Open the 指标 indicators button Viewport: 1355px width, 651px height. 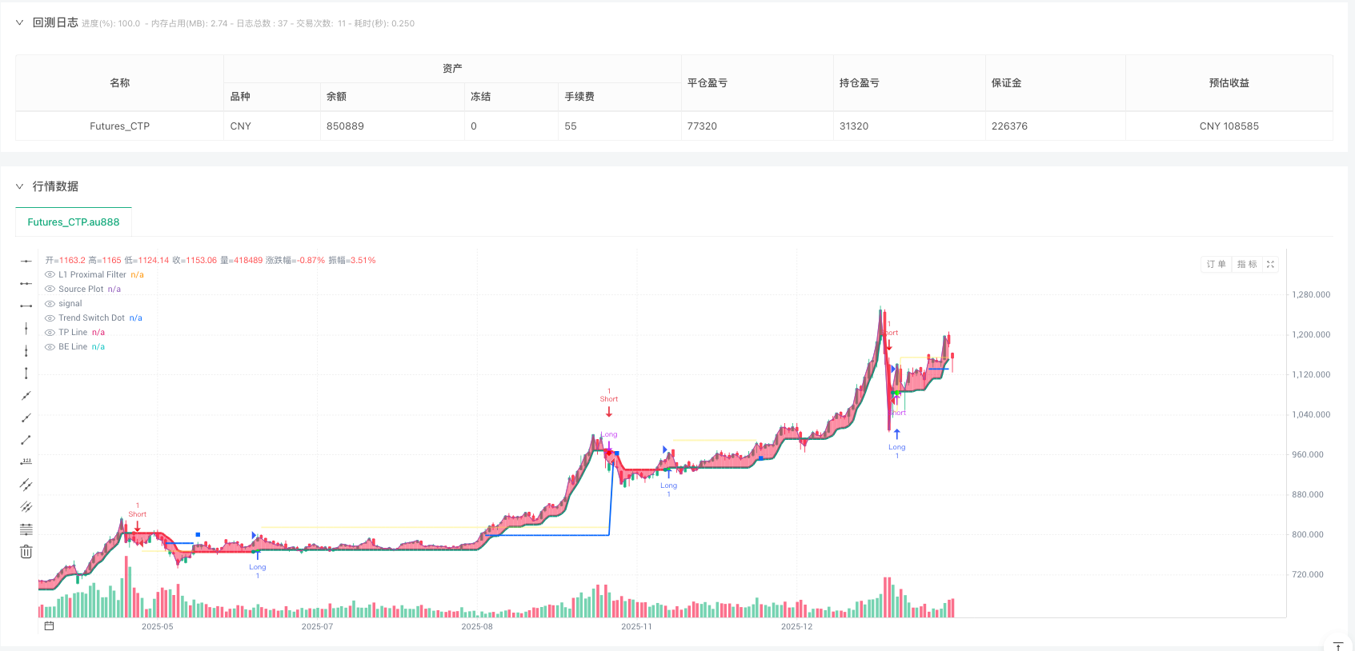[x=1247, y=265]
